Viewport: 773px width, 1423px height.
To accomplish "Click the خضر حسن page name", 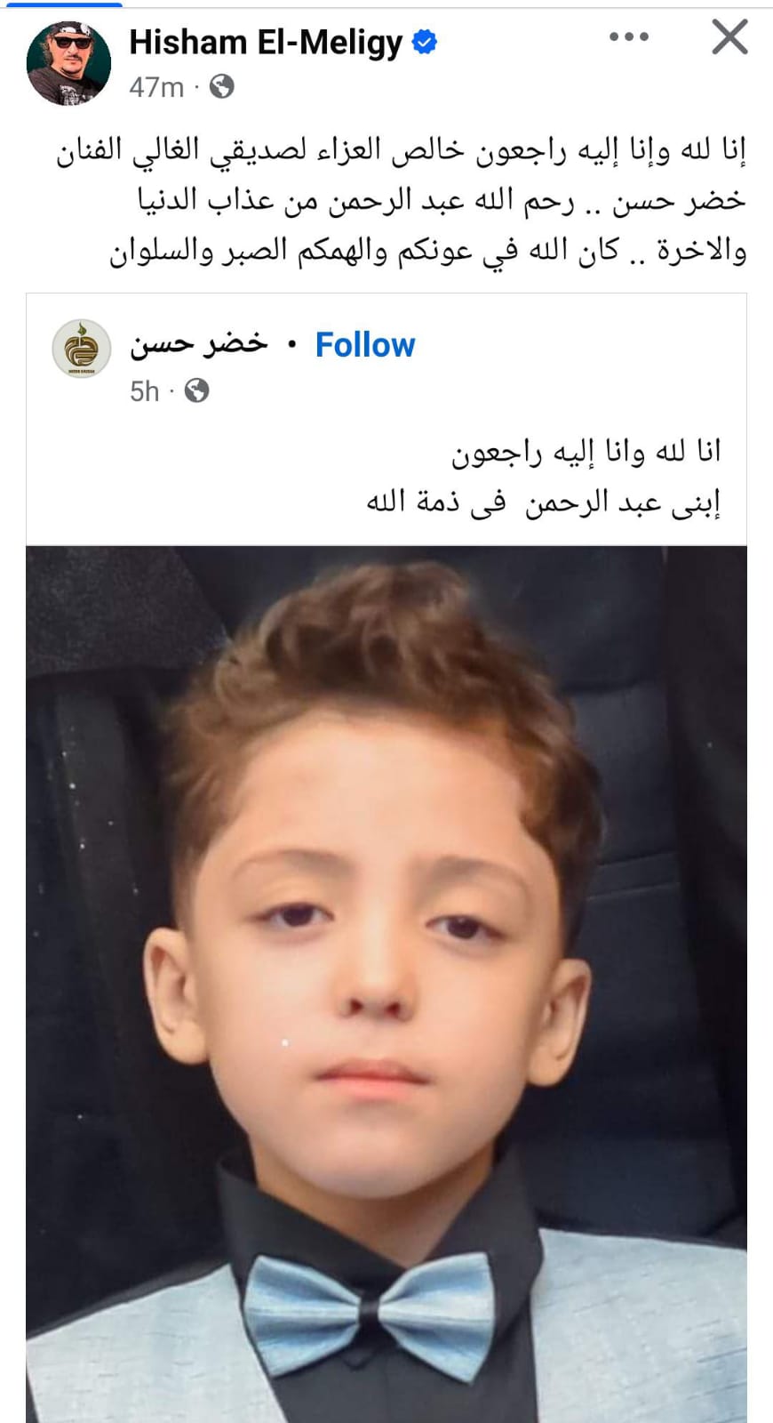I will (199, 344).
